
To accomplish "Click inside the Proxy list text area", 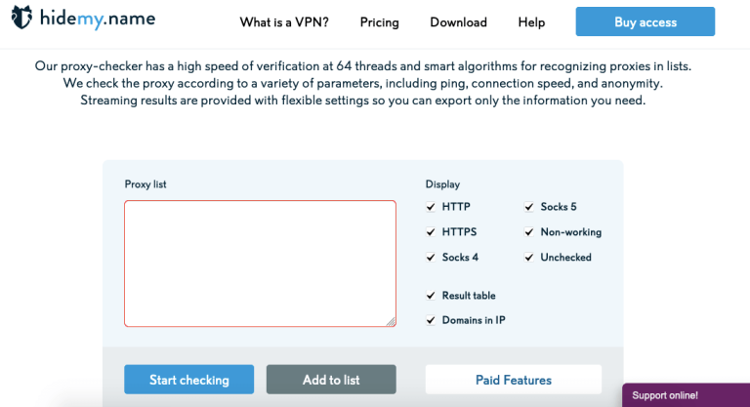I will (260, 264).
